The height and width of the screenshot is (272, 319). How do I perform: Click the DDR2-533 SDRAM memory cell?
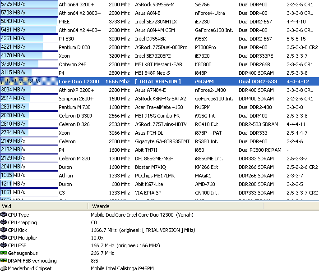coord(259,124)
